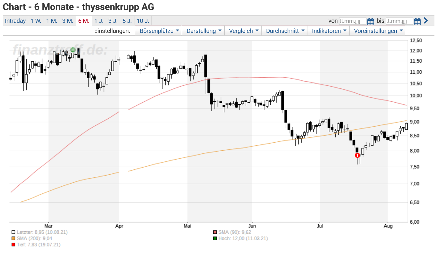Click the red Tief legend swatch
Viewport: 438px width, 253px height.
pos(13,245)
